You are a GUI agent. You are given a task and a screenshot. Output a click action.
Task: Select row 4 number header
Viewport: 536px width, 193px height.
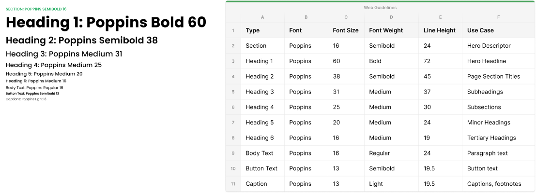coord(233,76)
